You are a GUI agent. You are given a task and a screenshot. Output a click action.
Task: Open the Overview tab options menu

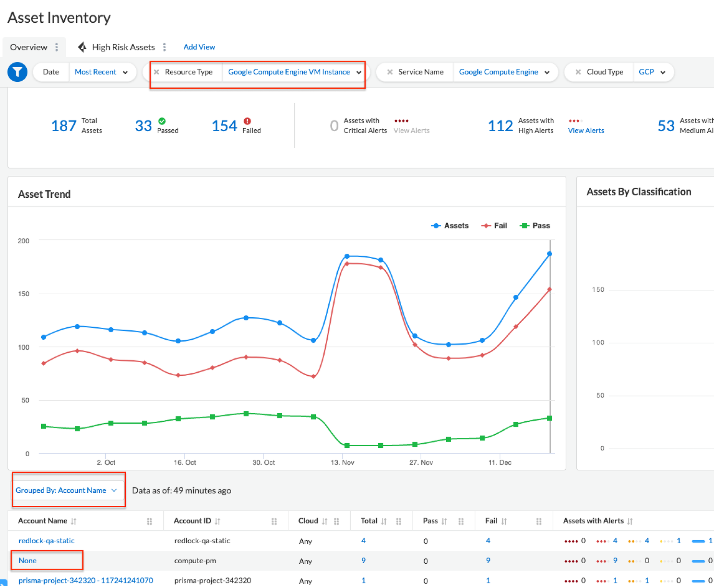tap(57, 47)
